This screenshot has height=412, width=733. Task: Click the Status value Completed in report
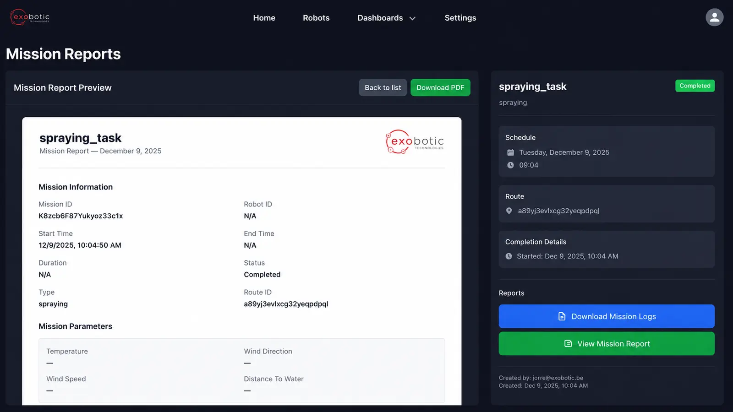(x=262, y=275)
